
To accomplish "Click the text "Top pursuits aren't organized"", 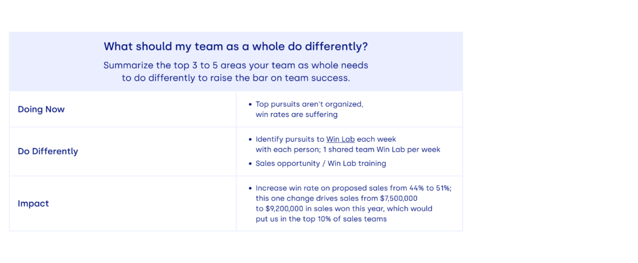I will [x=309, y=104].
